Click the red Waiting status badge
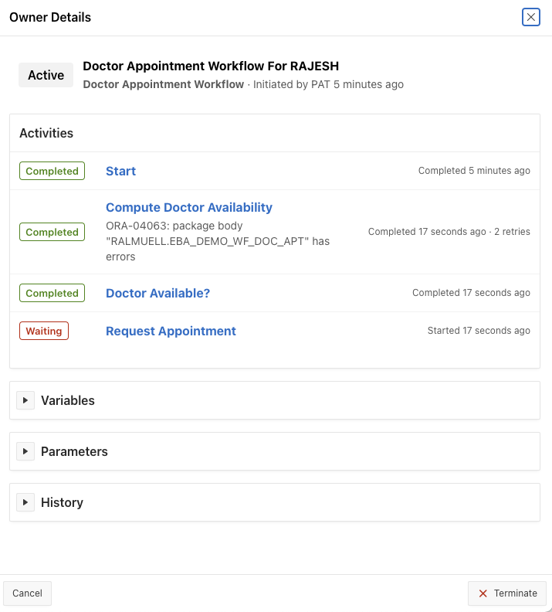The height and width of the screenshot is (612, 552). click(x=44, y=331)
